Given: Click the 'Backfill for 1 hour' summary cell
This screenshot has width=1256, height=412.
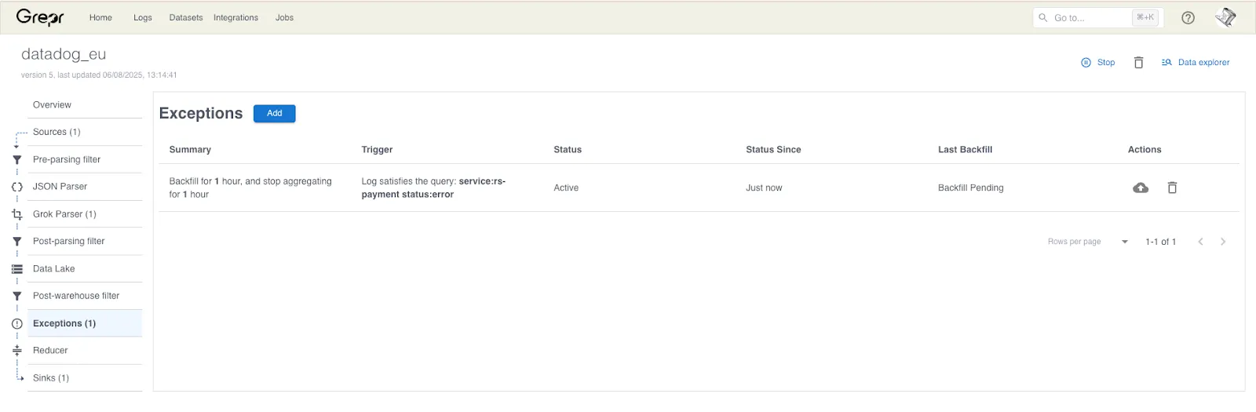Looking at the screenshot, I should [250, 188].
